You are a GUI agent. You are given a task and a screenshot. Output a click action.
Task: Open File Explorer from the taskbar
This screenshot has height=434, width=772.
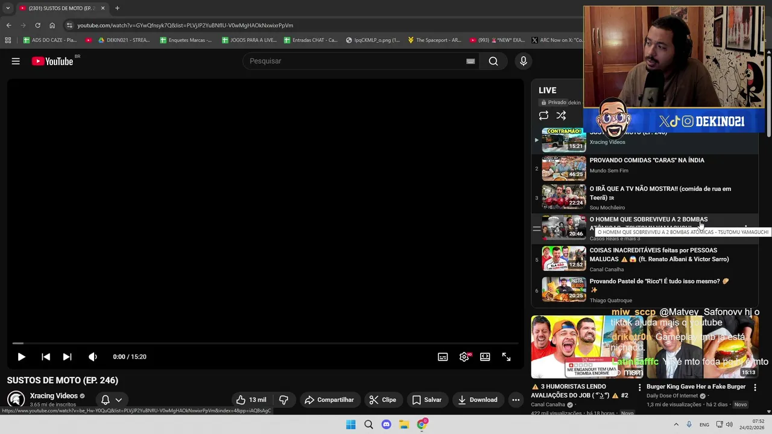pos(404,424)
